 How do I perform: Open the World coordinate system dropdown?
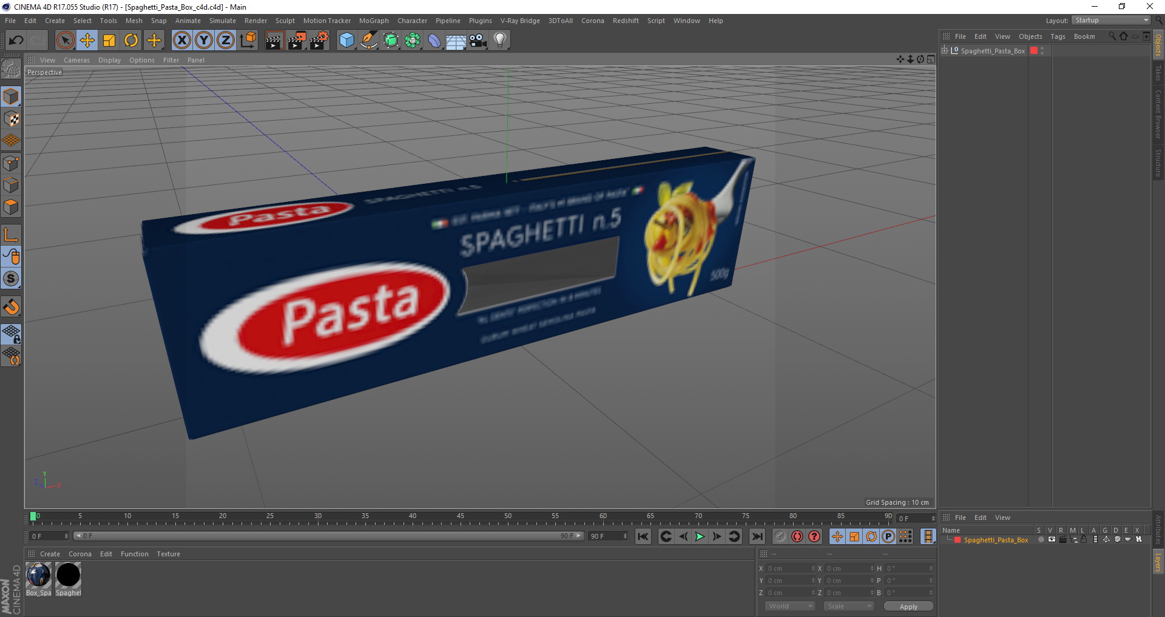tap(789, 606)
